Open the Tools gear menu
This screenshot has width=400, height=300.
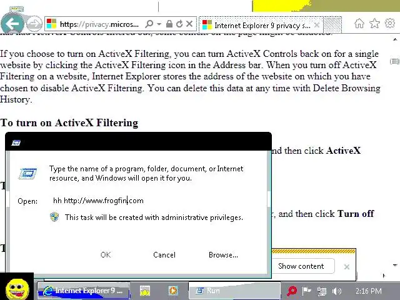coord(390,24)
